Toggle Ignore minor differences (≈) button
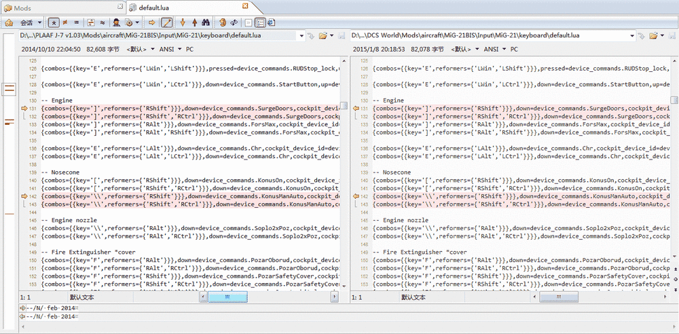This screenshot has height=334, width=679. click(103, 22)
